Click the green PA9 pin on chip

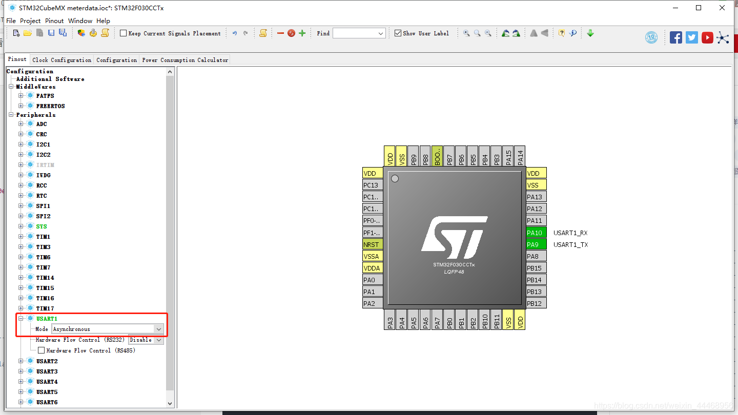536,244
